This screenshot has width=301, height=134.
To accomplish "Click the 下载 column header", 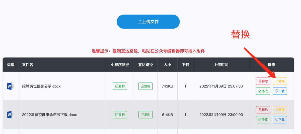I will pos(185,65).
